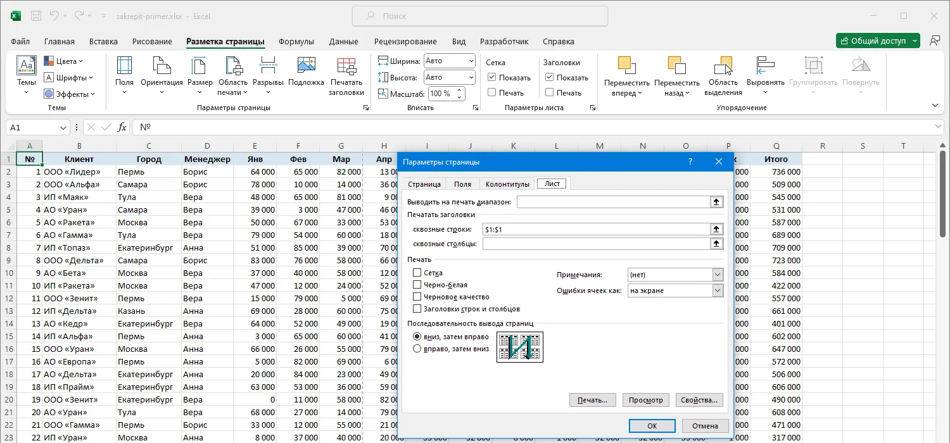Uncheck Показать under Сетка in ribbon
Image resolution: width=950 pixels, height=443 pixels.
click(x=492, y=77)
